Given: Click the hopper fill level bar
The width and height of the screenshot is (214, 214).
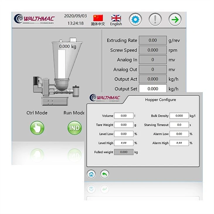Looking at the screenshot, I should click(x=62, y=64).
